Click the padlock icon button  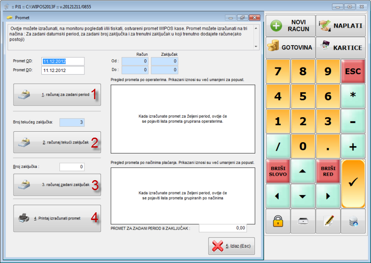(278, 221)
